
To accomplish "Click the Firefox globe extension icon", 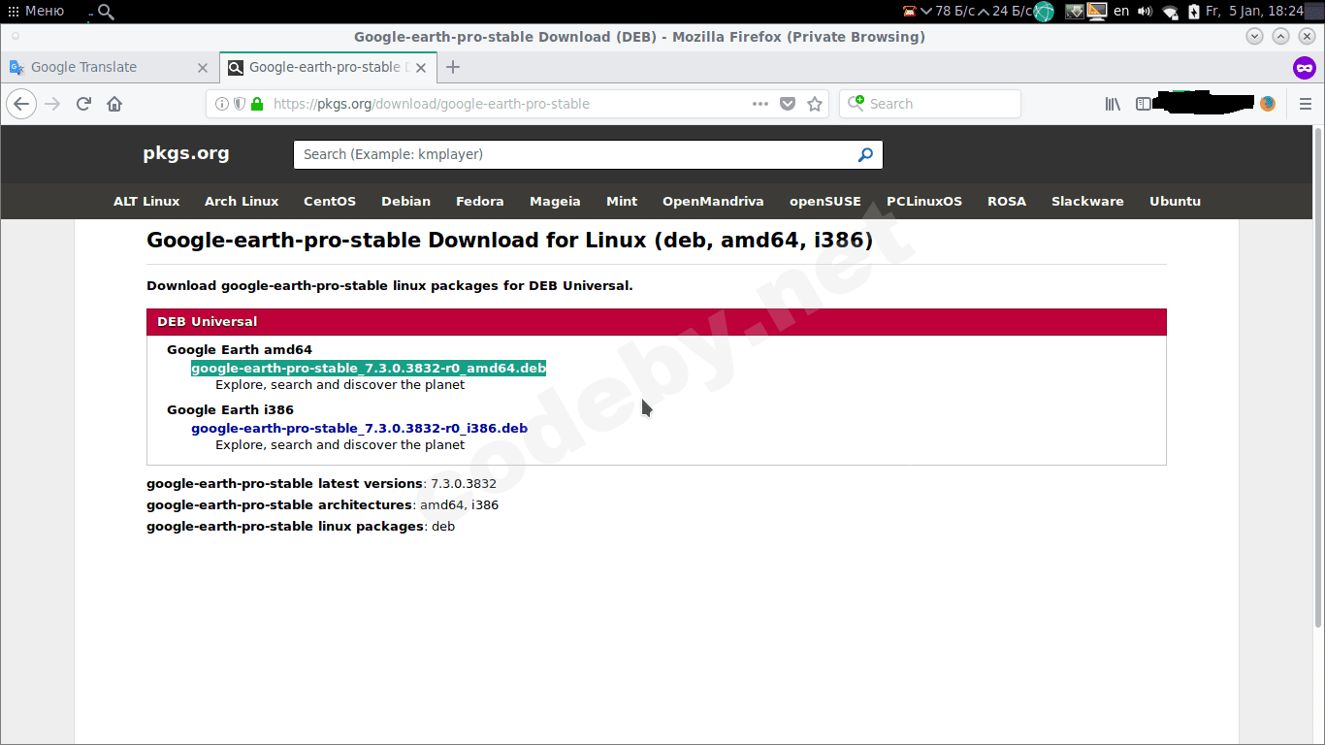I will pyautogui.click(x=1267, y=104).
